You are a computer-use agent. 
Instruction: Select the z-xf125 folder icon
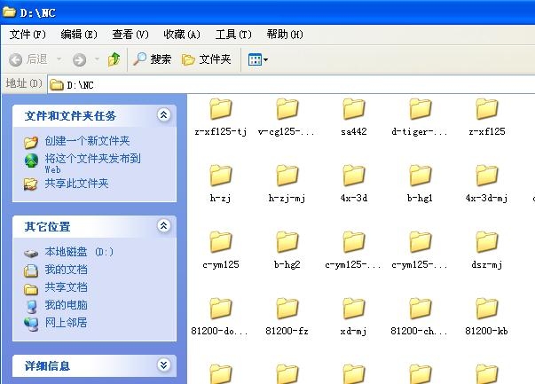click(x=487, y=109)
